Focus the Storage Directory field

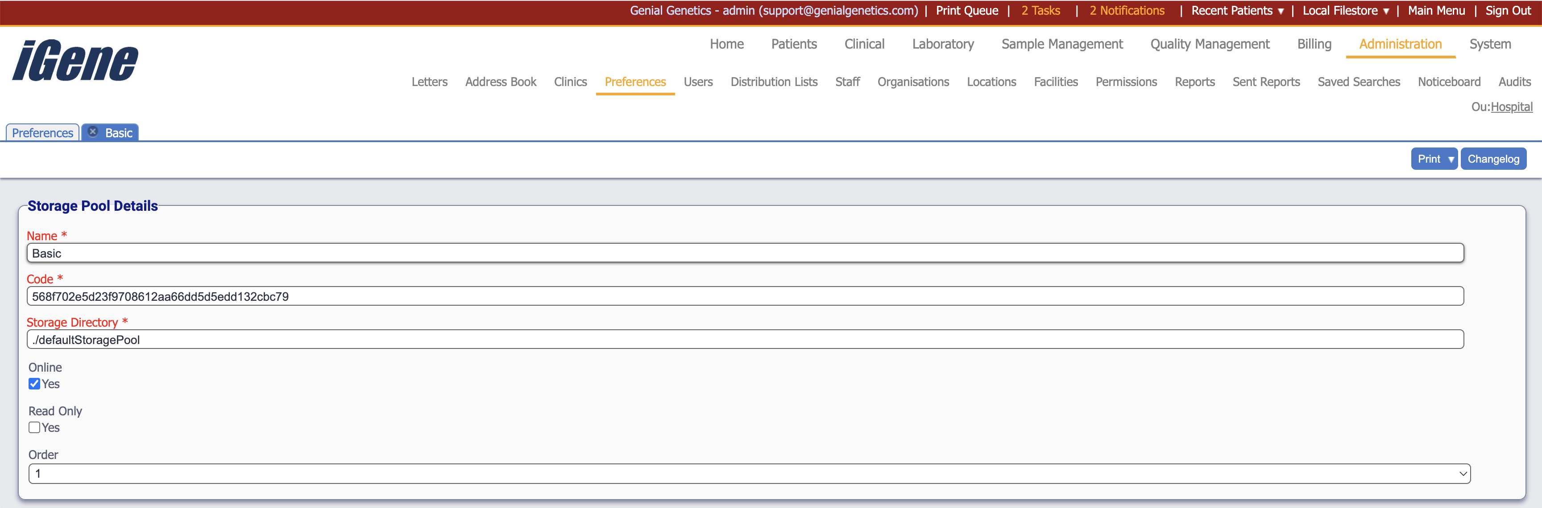[x=745, y=340]
